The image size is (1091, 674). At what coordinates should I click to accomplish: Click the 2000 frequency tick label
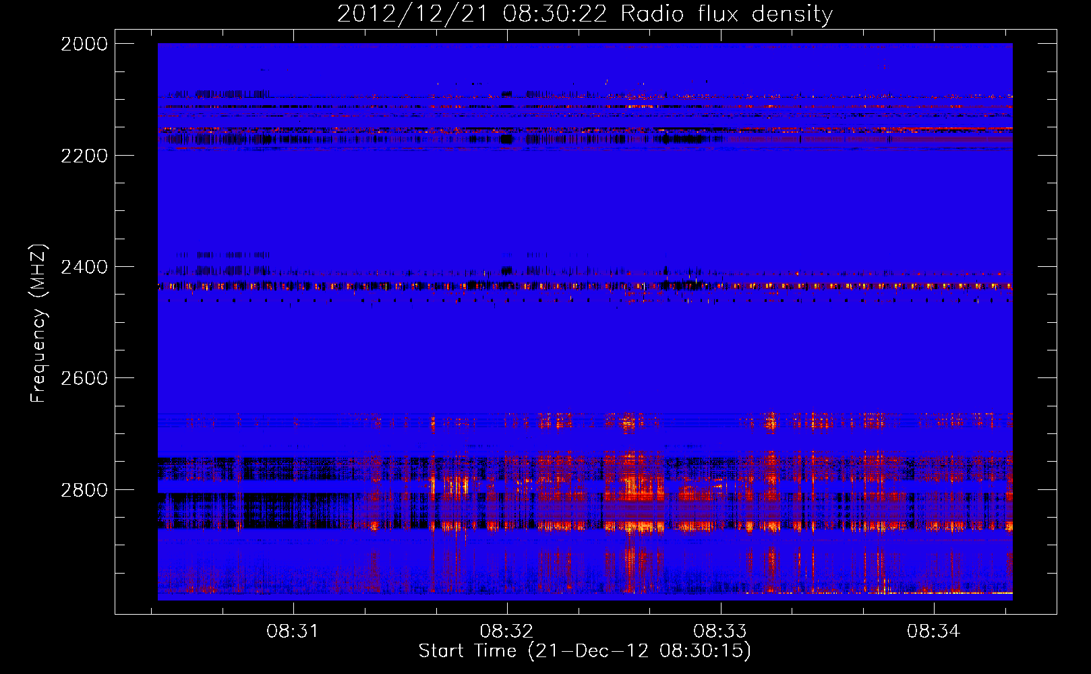click(x=84, y=44)
